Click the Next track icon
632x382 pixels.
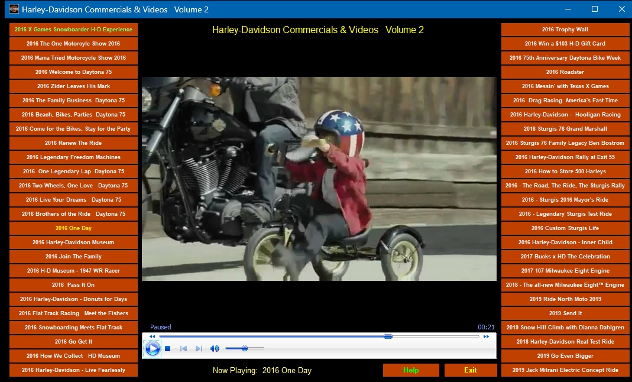click(x=199, y=348)
